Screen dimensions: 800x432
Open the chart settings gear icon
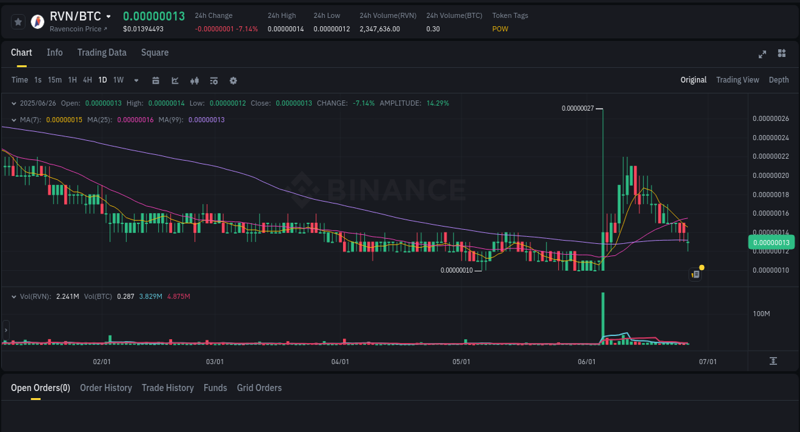(x=232, y=80)
